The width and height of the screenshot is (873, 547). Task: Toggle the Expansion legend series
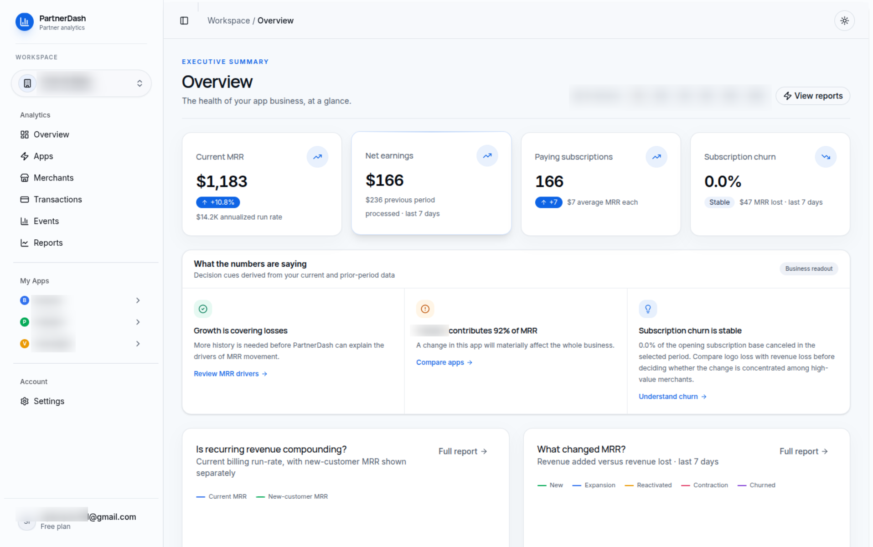(x=594, y=485)
